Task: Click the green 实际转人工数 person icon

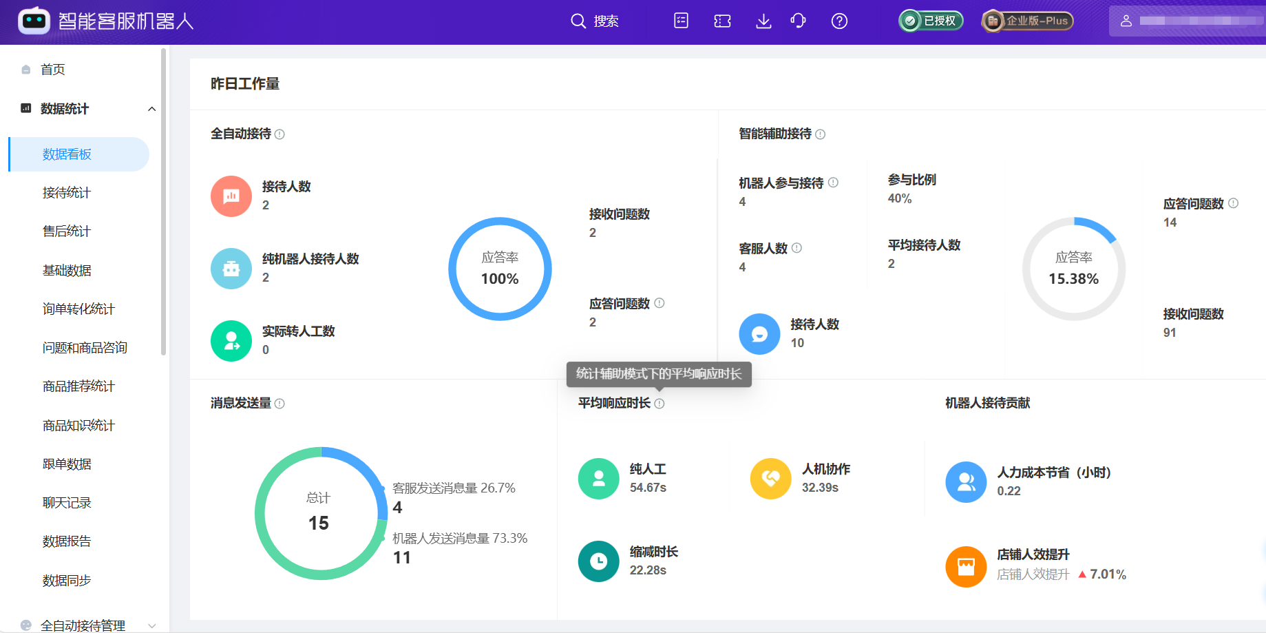Action: pos(231,341)
